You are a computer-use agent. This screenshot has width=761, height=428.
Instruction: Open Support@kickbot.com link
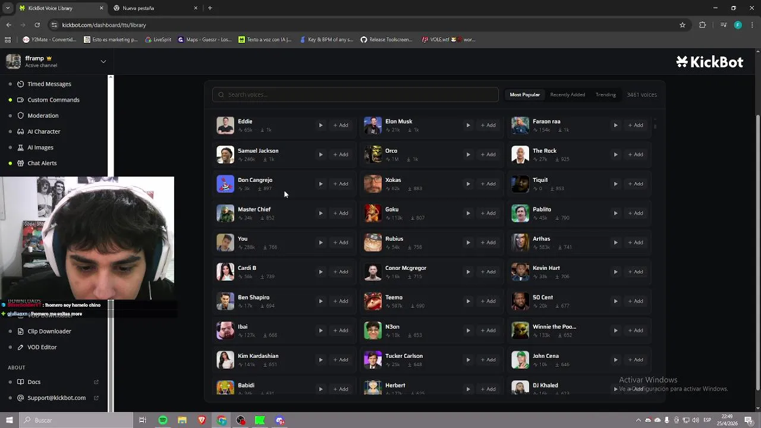[56, 398]
